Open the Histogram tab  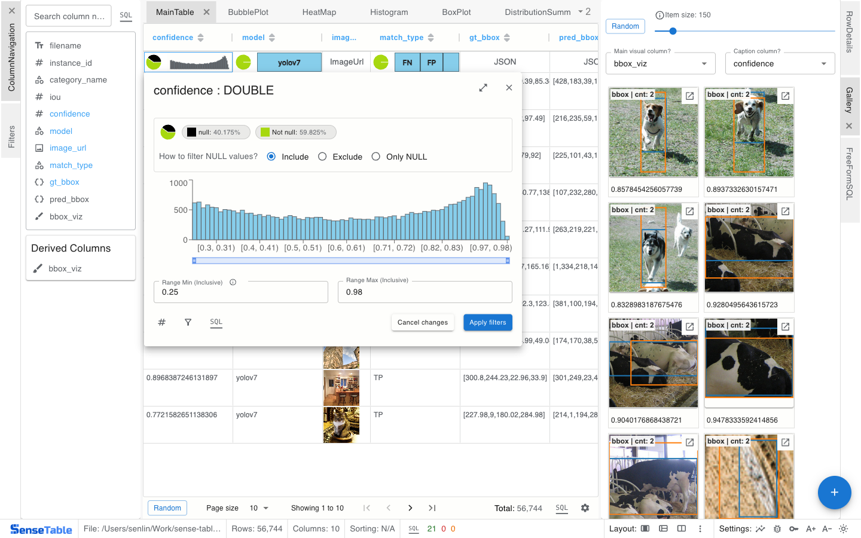pyautogui.click(x=389, y=12)
